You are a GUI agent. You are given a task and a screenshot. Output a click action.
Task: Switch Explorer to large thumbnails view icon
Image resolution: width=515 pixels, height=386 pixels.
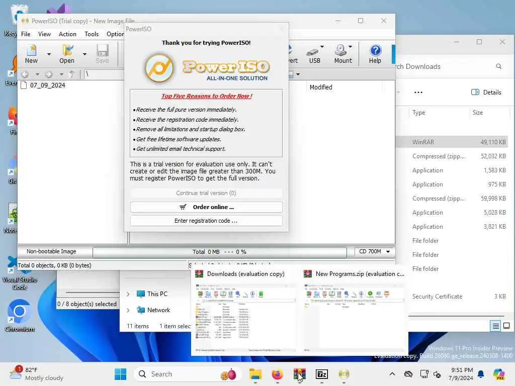506,326
